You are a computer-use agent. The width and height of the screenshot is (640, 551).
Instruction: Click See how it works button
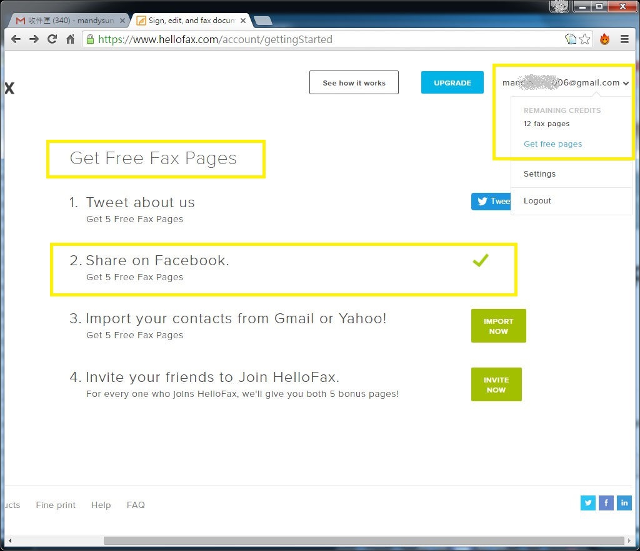(x=354, y=83)
